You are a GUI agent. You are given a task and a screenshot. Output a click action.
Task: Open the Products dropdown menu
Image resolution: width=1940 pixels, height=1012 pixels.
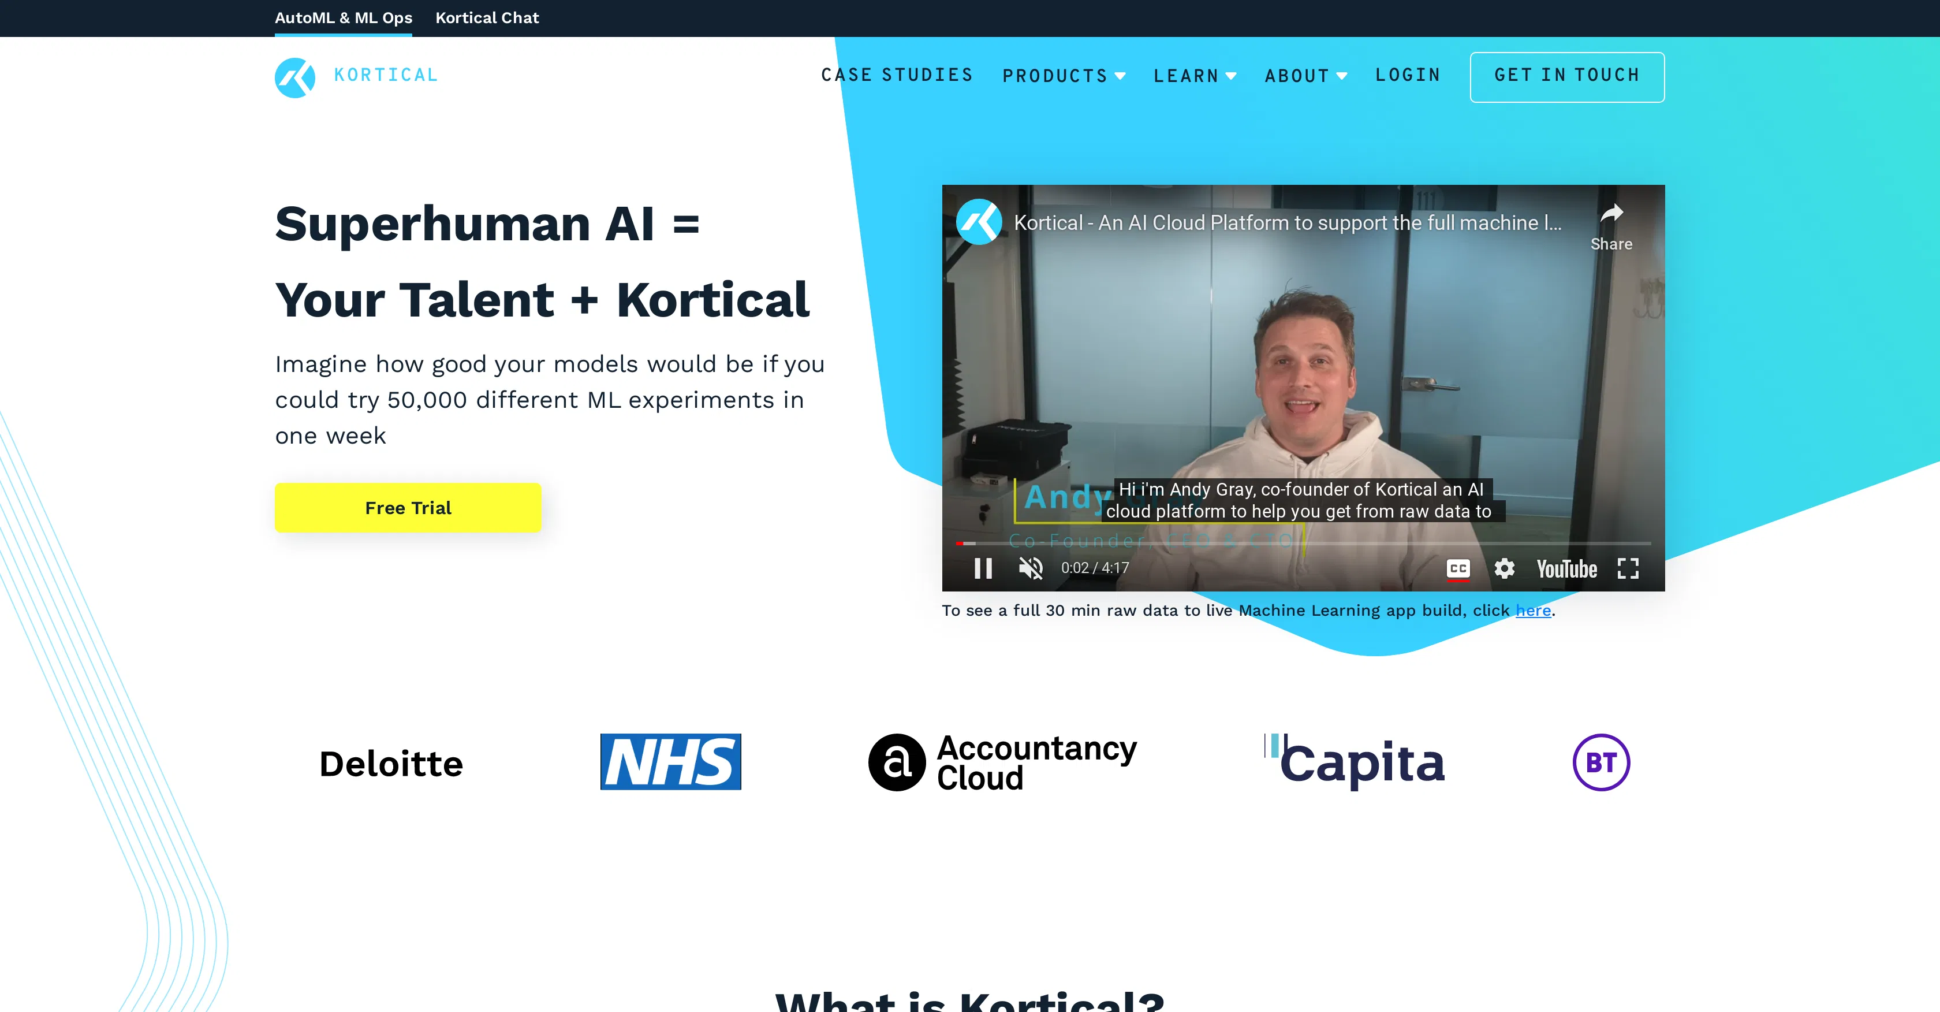pyautogui.click(x=1064, y=75)
